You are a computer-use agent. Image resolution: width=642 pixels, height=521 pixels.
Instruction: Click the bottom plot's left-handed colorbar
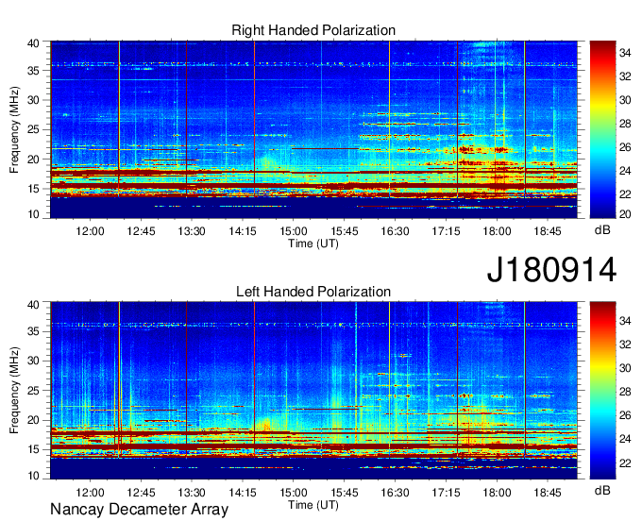[602, 391]
